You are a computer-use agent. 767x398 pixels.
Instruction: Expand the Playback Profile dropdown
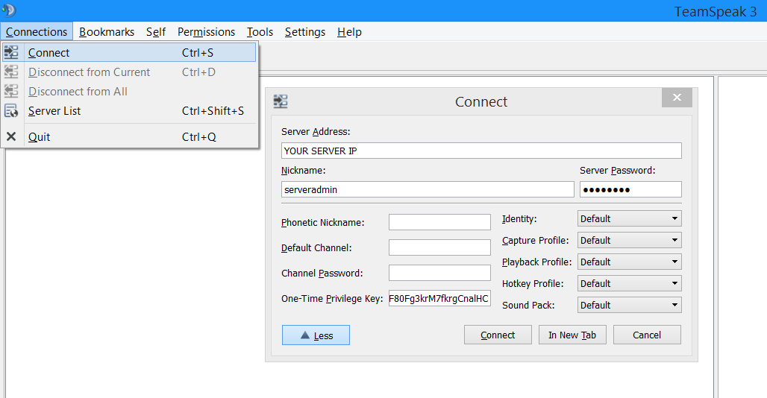tap(630, 262)
